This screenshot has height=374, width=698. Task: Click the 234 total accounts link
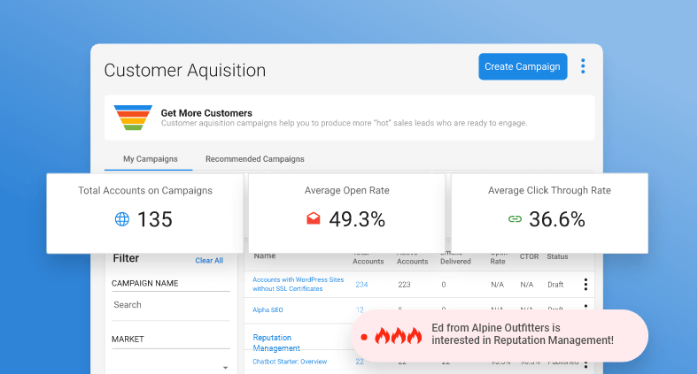point(361,284)
